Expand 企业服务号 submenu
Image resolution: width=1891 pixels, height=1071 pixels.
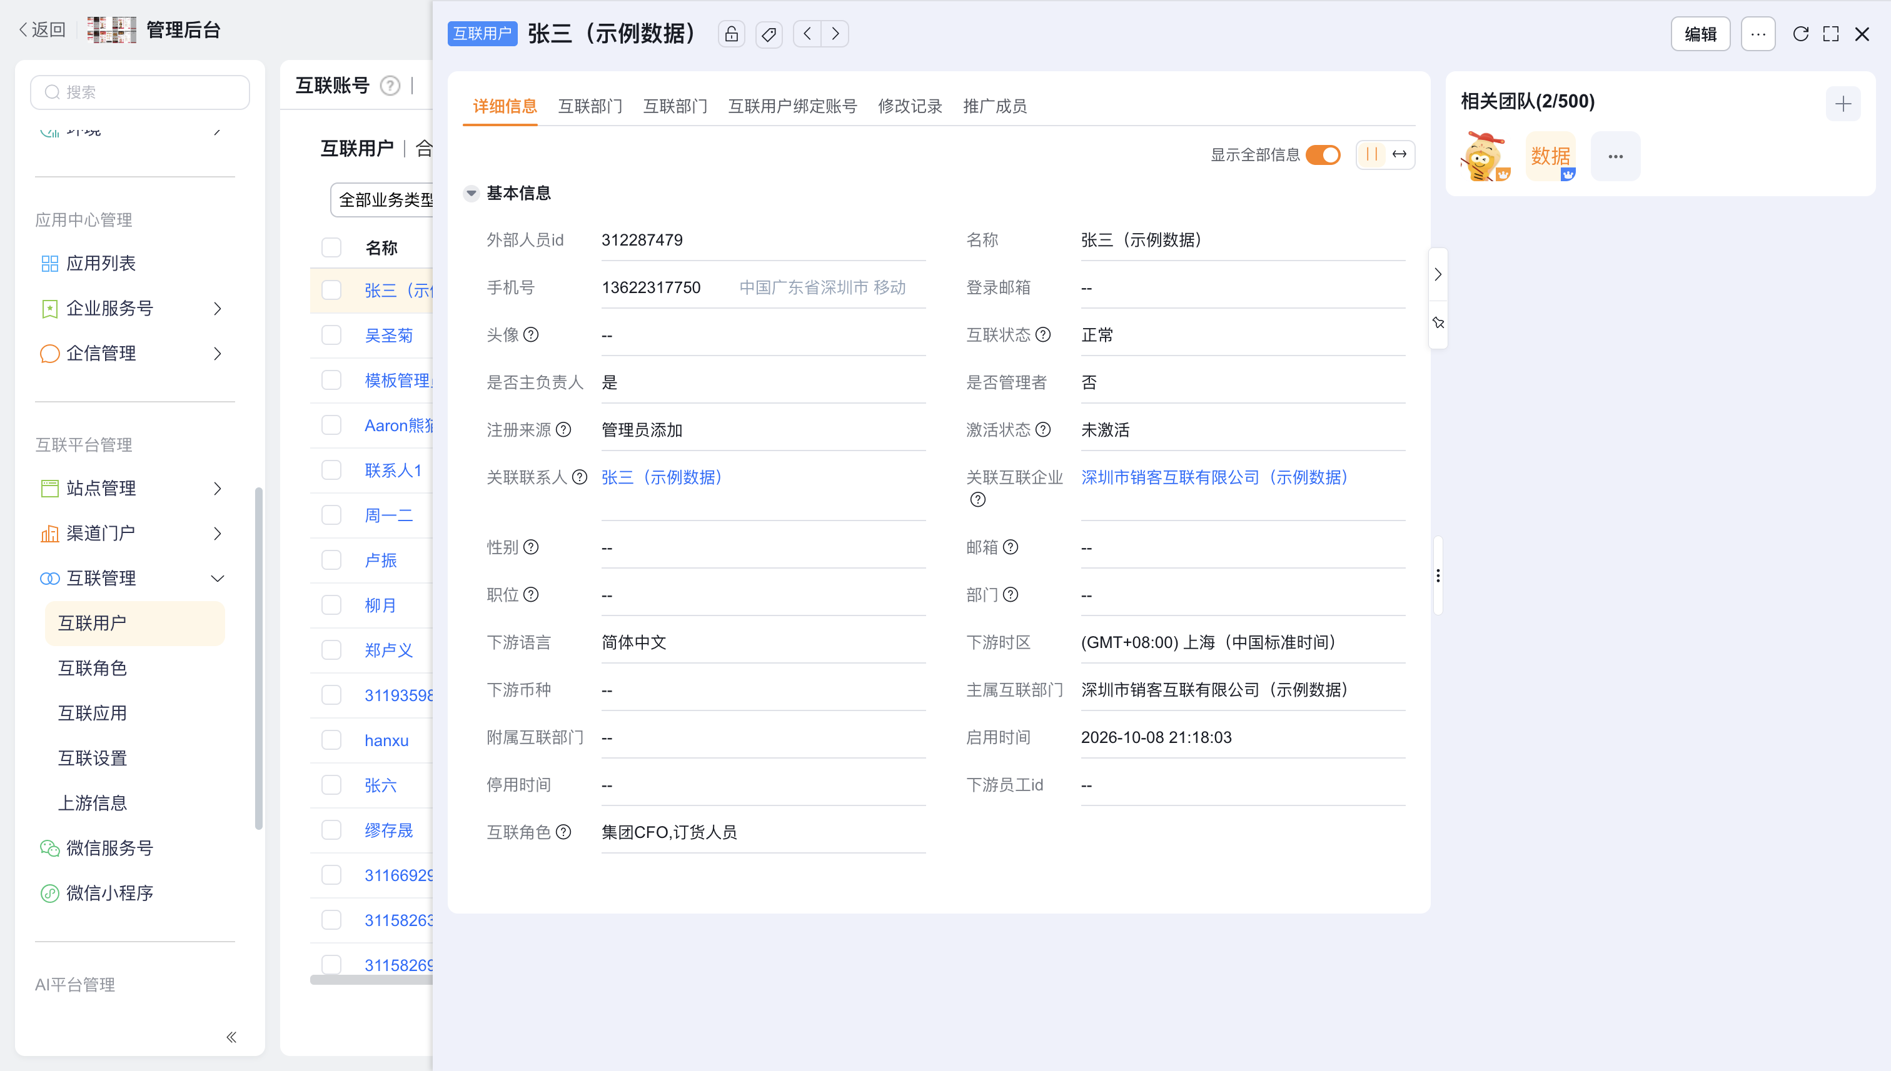tap(217, 308)
